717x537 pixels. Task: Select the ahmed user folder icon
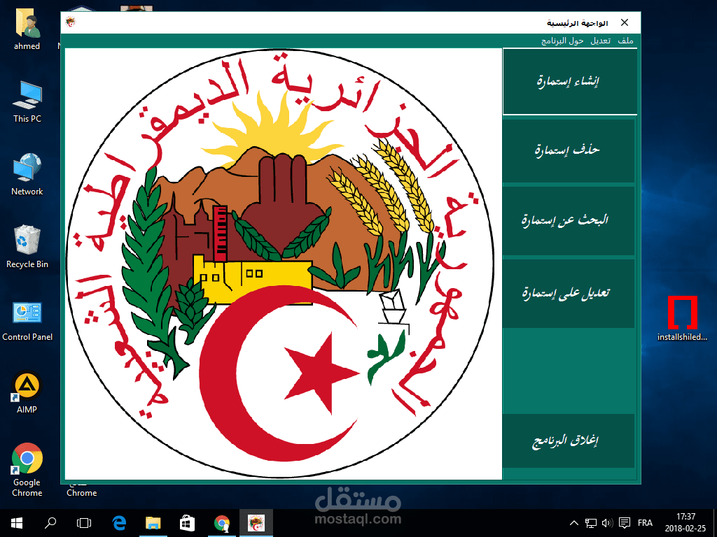(x=27, y=30)
